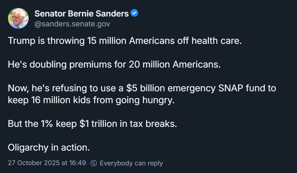Click the blue verified checkmark badge

134,14
